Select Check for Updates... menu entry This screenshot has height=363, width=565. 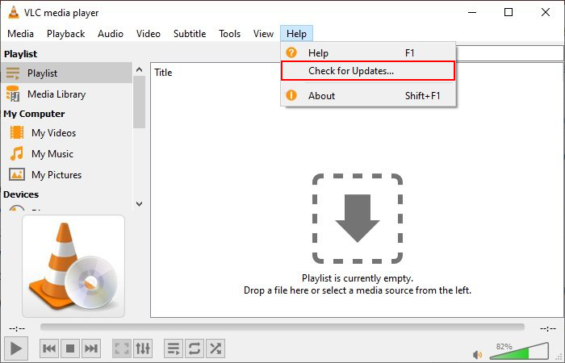368,71
